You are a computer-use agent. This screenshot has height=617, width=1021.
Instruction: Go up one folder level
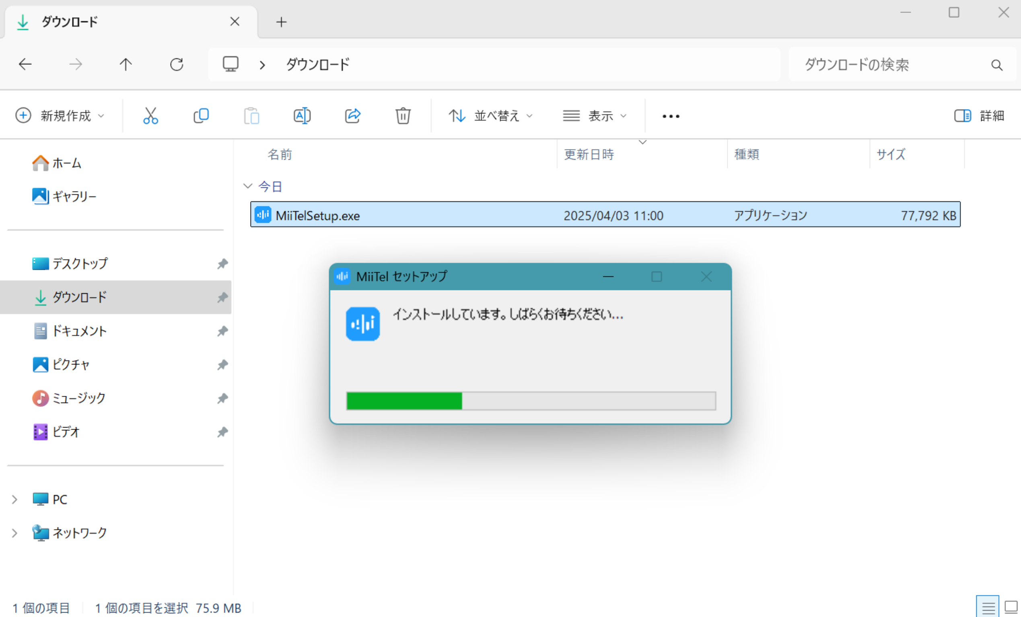tap(126, 64)
